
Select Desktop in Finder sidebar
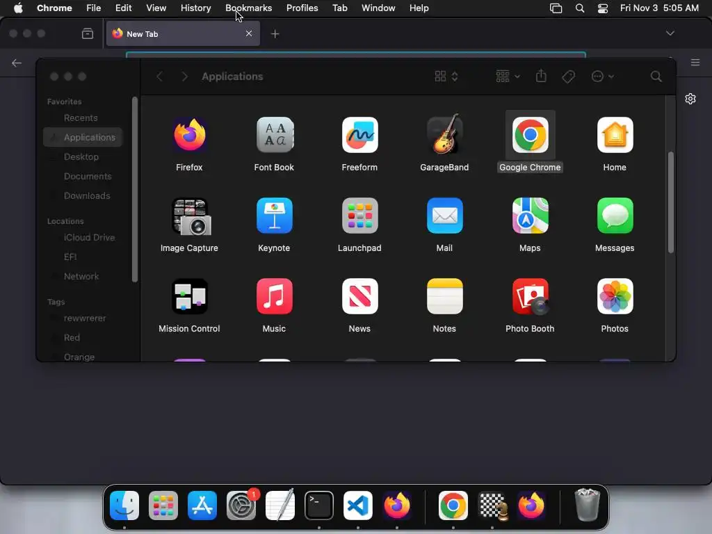pyautogui.click(x=83, y=156)
